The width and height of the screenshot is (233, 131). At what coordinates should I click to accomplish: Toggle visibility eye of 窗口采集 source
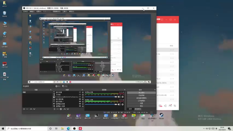click(80, 92)
